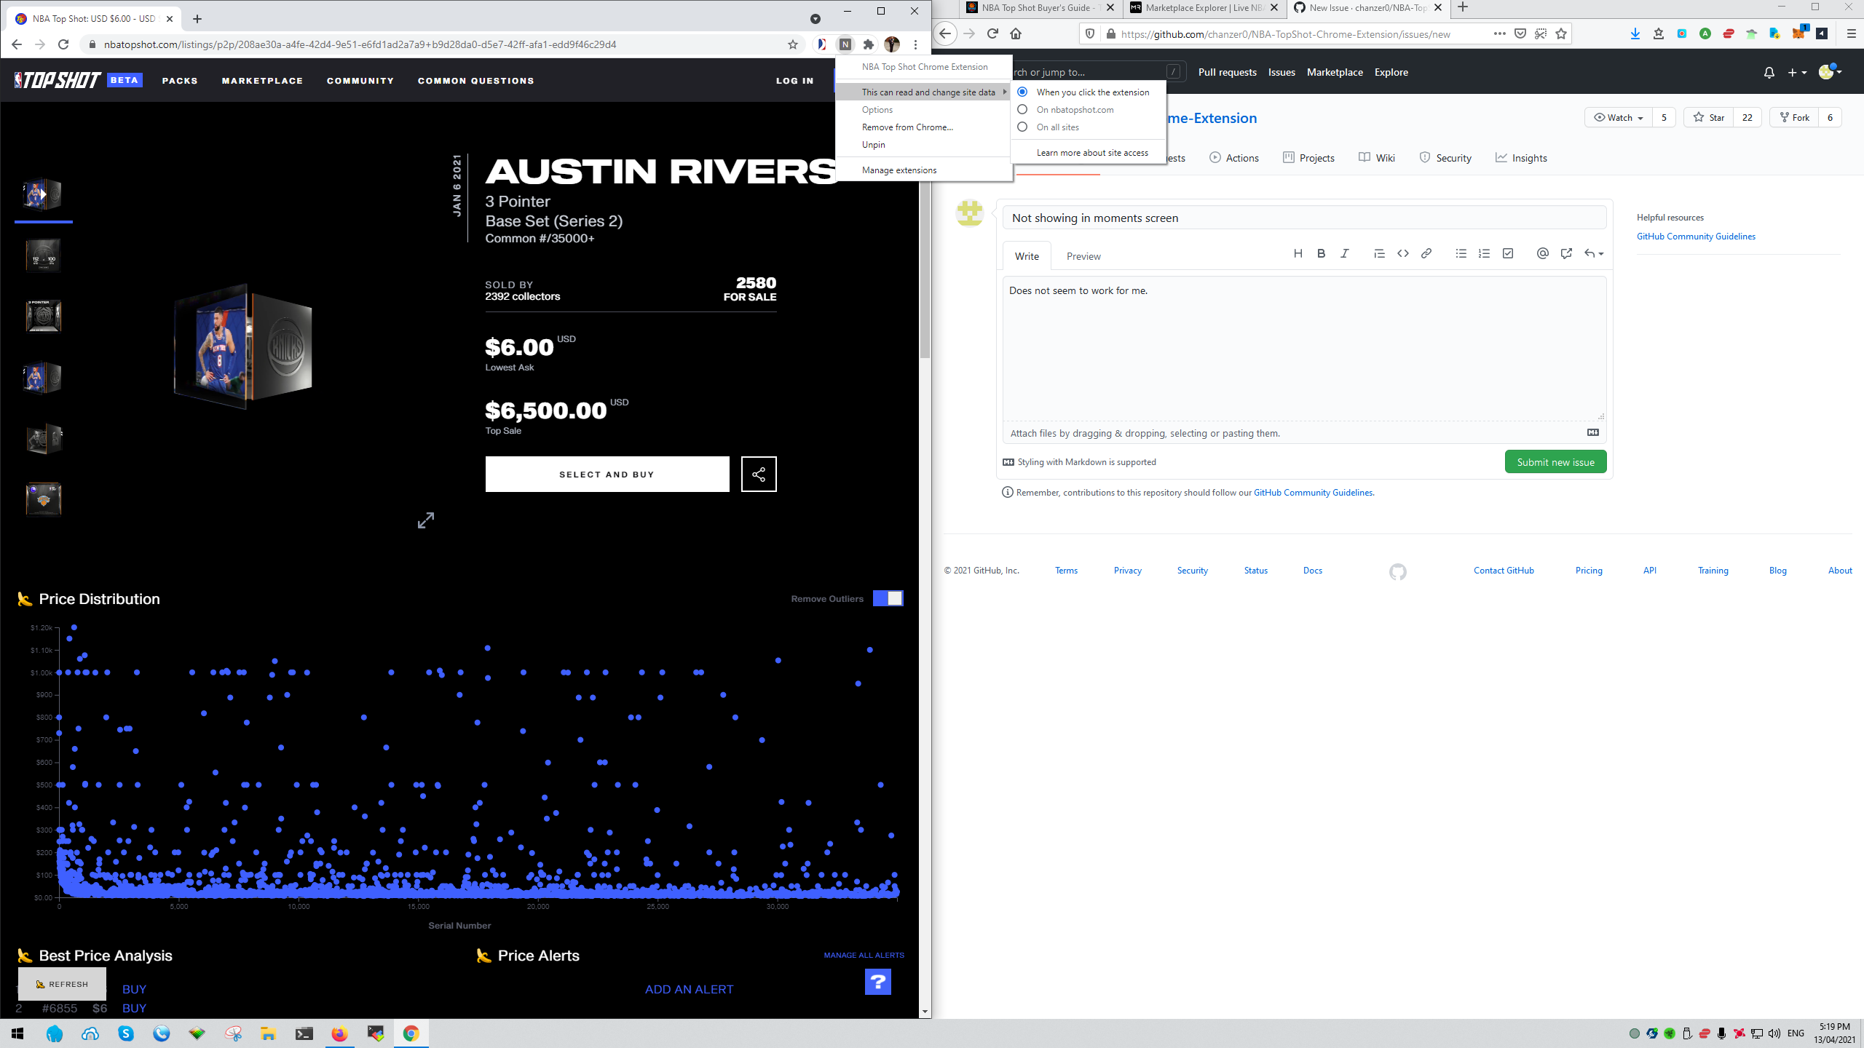Expand moment viewer with the fullscreen arrows icon
Screen dimensions: 1864x1048
tap(426, 520)
